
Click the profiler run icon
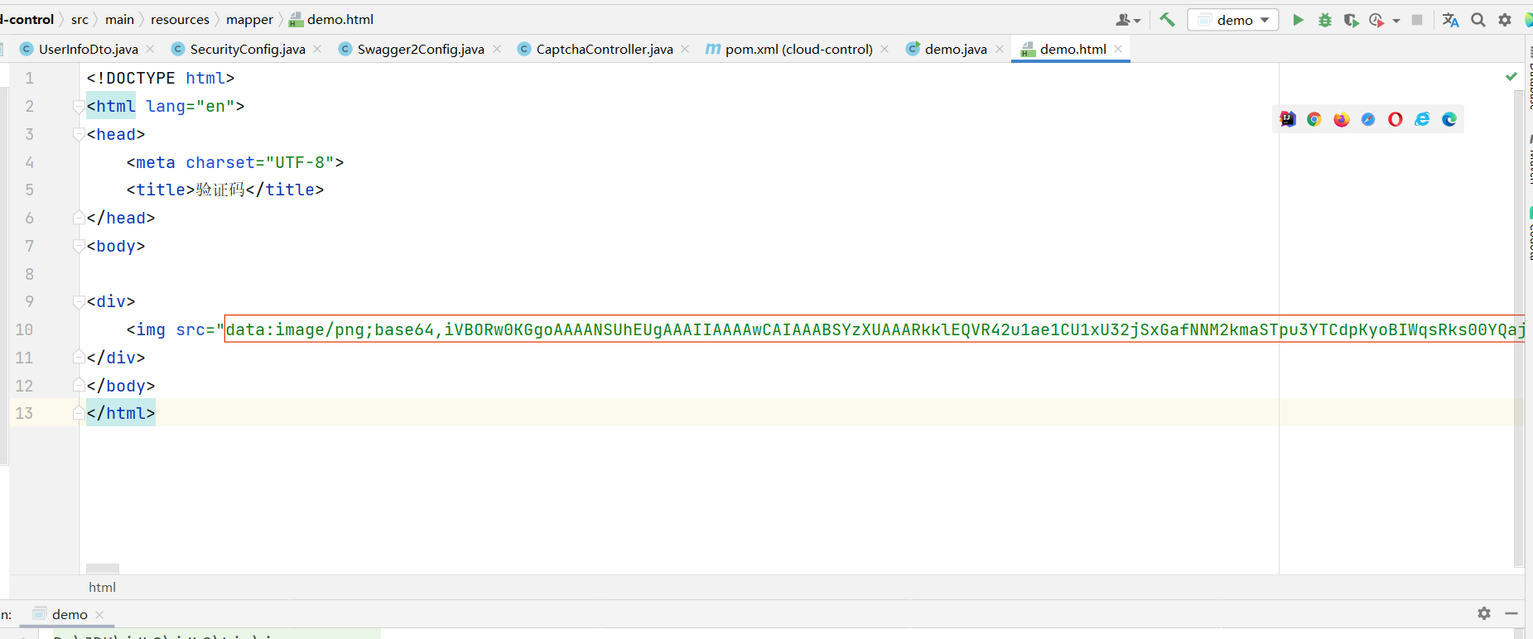(x=1376, y=20)
